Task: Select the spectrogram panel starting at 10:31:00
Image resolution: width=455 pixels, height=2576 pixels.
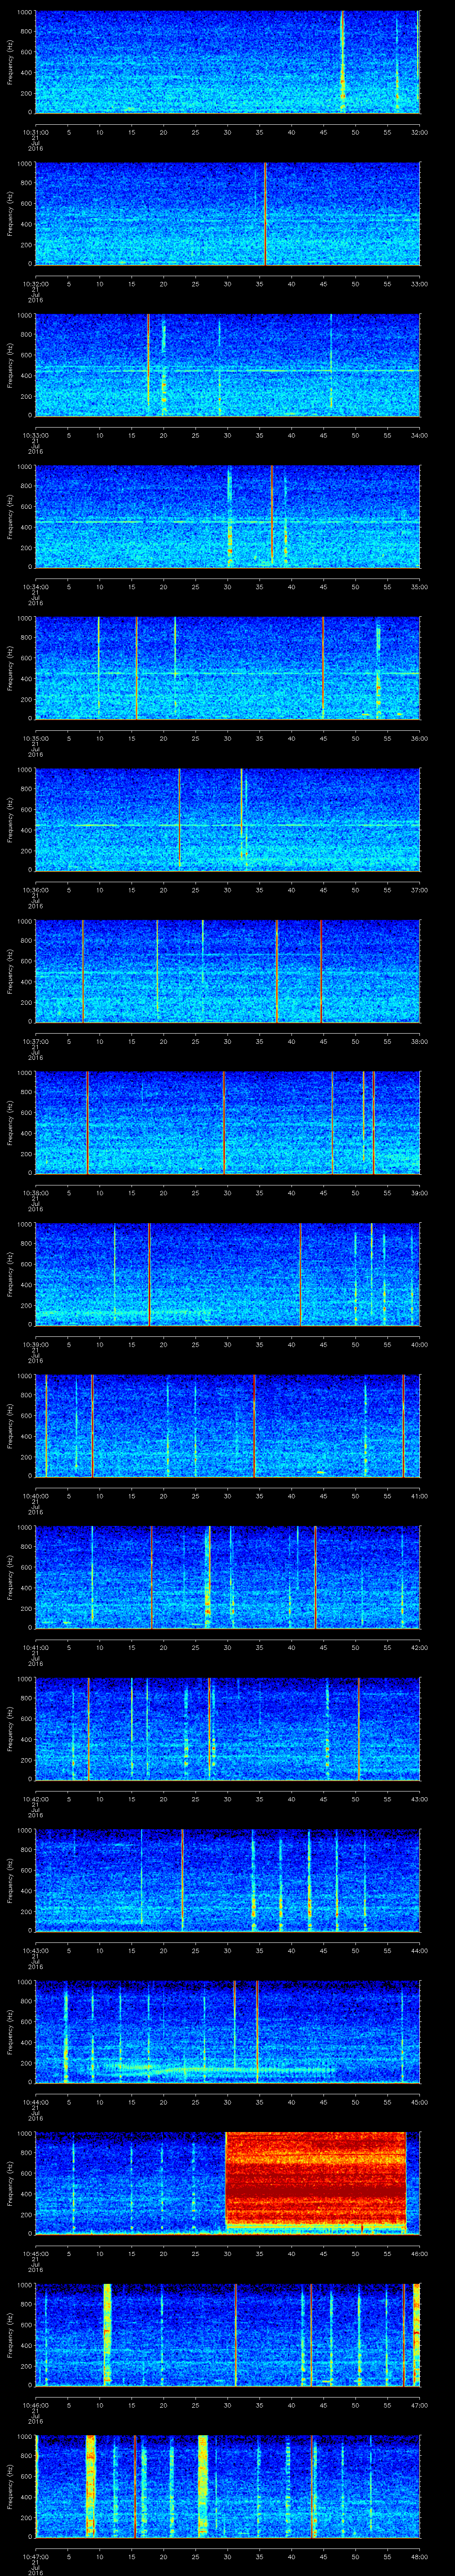Action: pos(227,62)
